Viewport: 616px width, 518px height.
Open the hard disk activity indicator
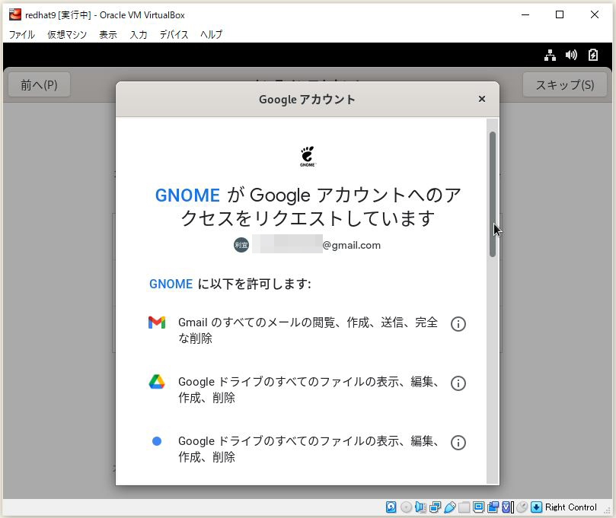[x=391, y=507]
